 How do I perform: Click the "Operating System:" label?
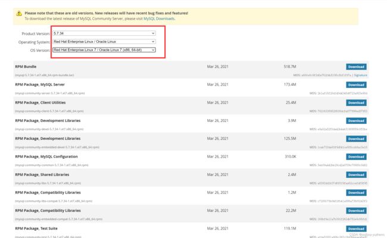coord(35,42)
